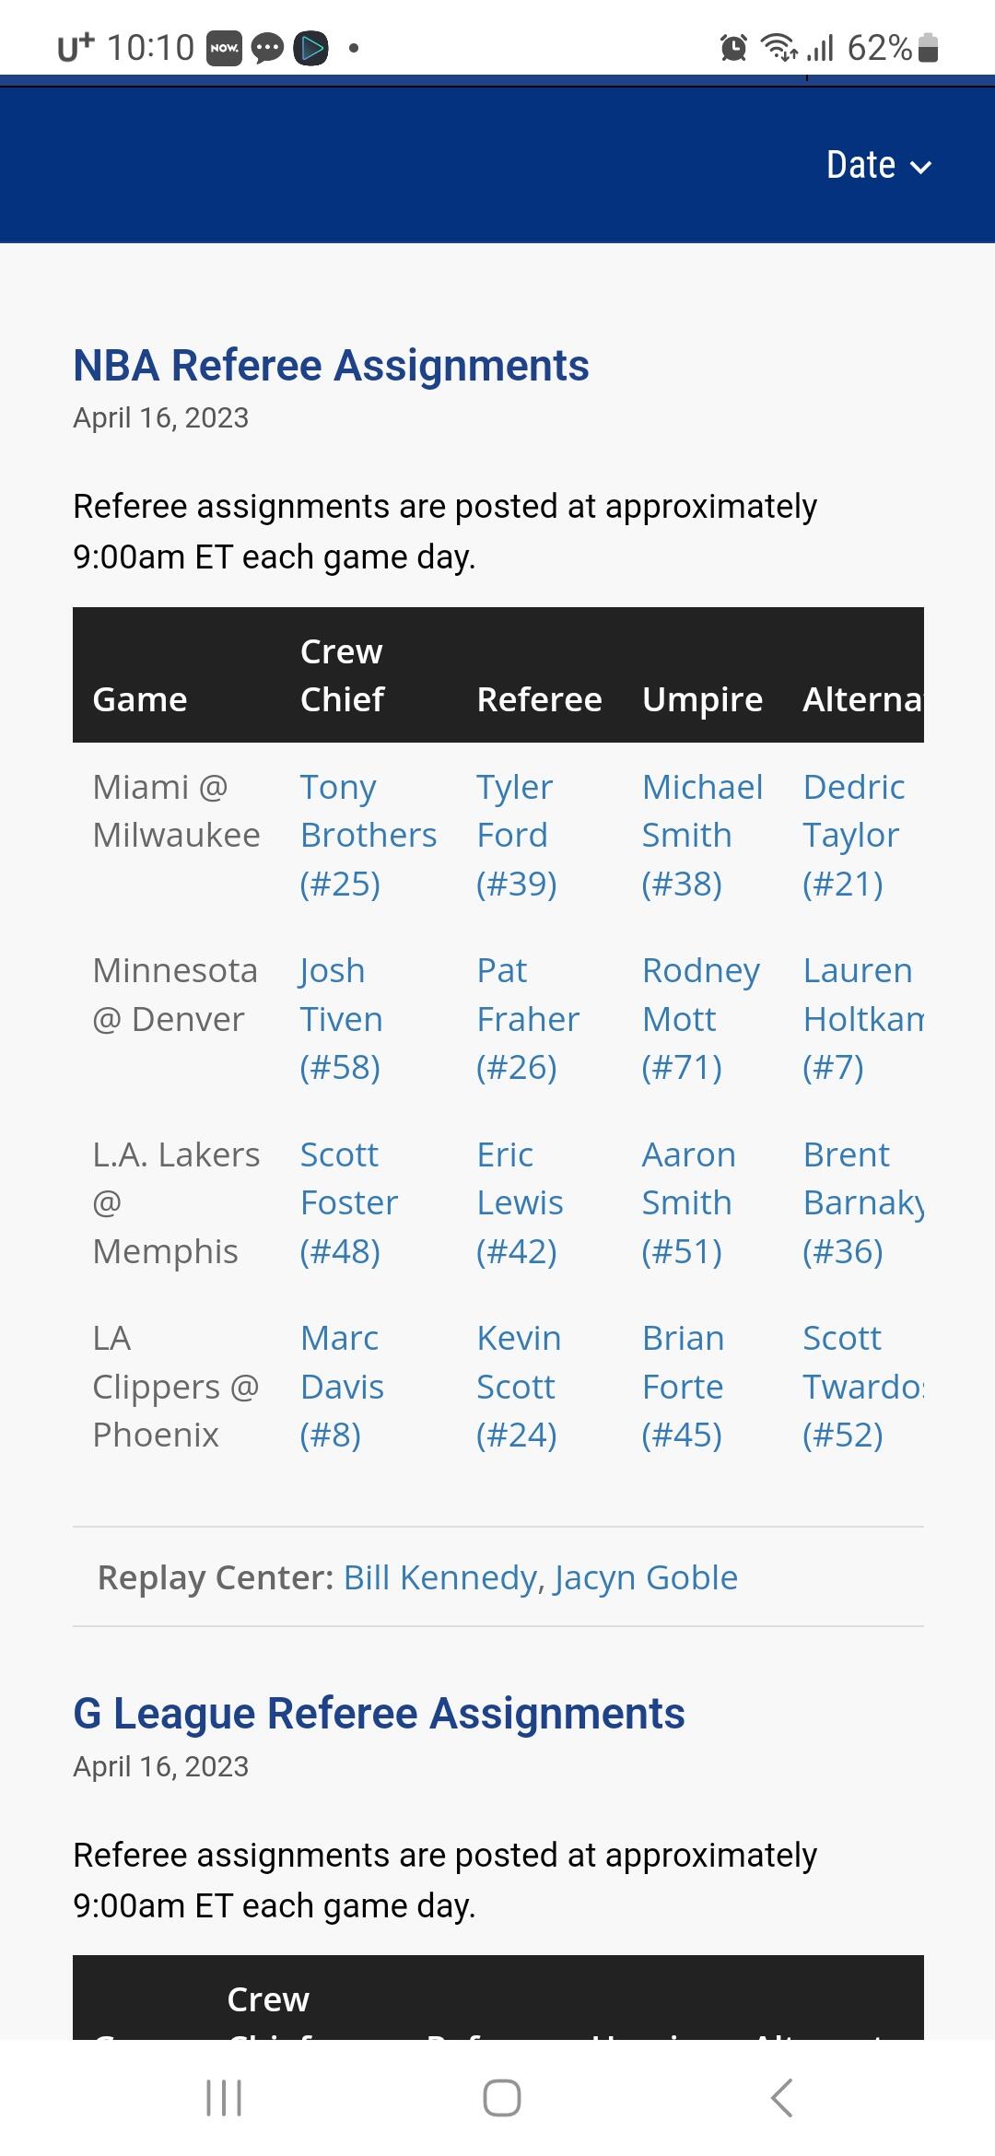The width and height of the screenshot is (995, 2156).
Task: Tap the battery status icon
Action: [x=929, y=47]
